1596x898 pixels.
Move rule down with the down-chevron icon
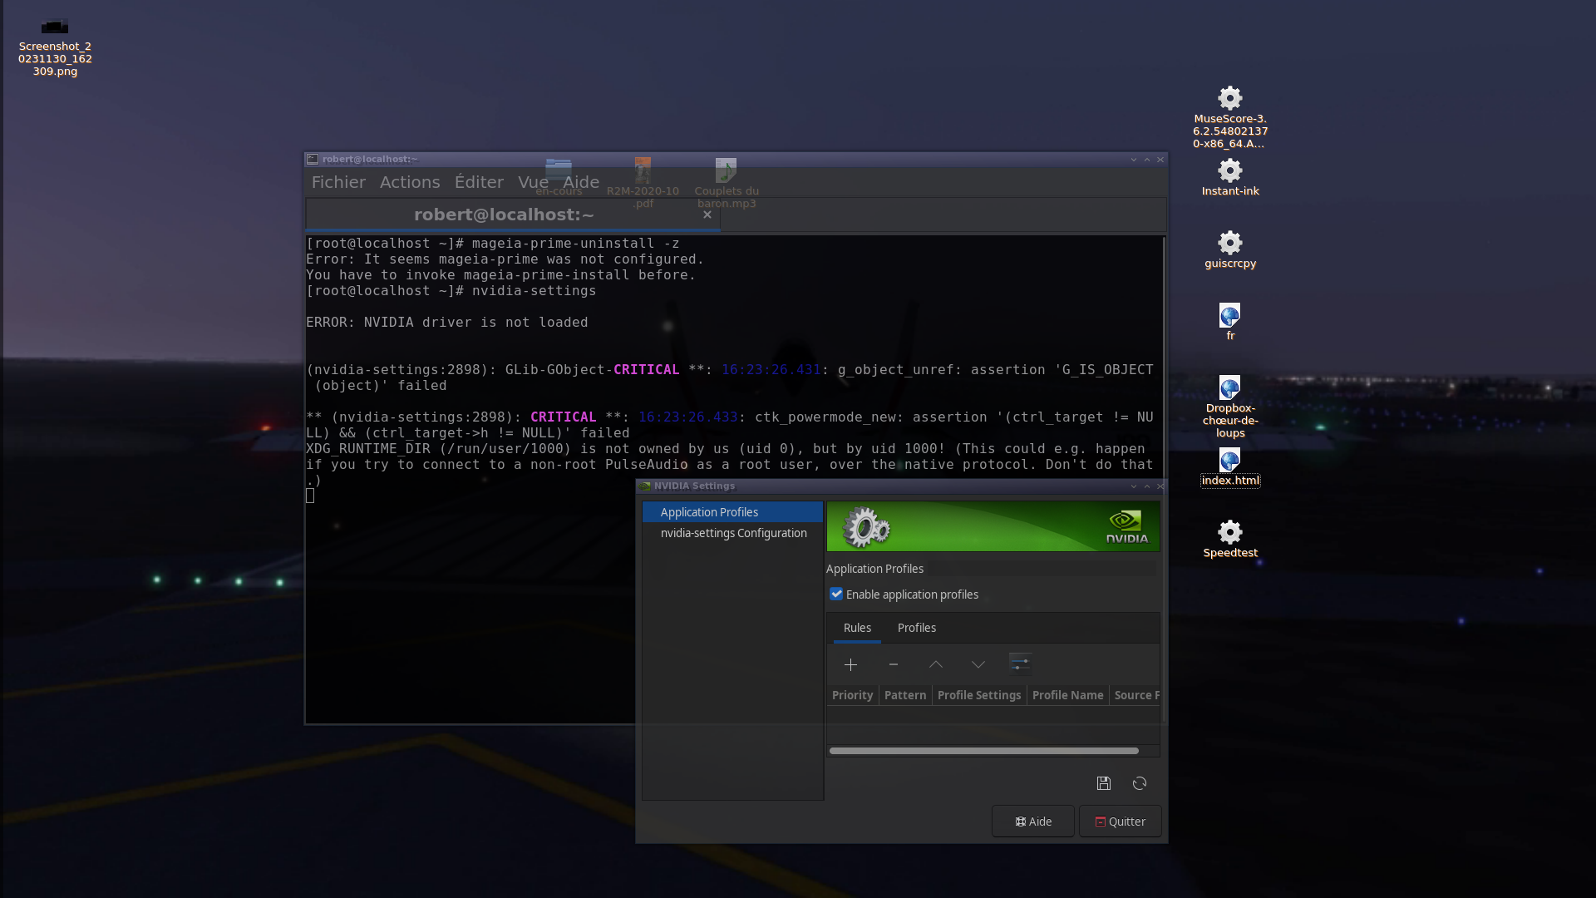tap(978, 664)
